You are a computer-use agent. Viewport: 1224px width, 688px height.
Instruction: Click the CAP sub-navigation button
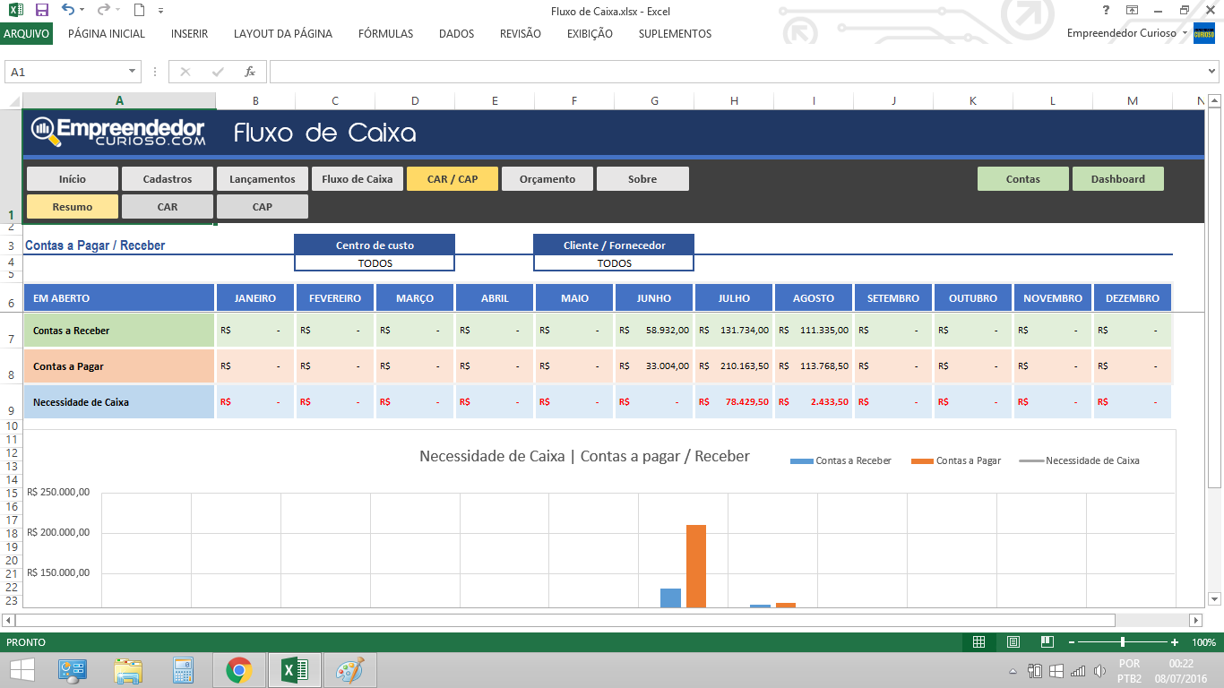click(263, 207)
